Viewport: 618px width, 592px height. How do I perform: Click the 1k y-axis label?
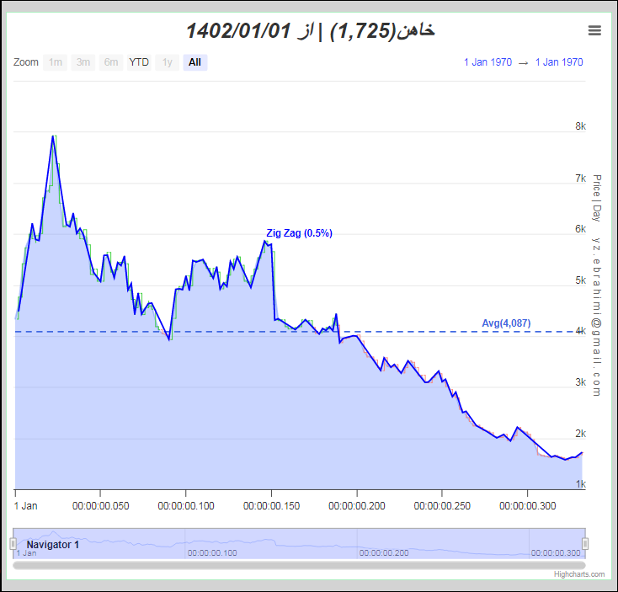click(581, 484)
